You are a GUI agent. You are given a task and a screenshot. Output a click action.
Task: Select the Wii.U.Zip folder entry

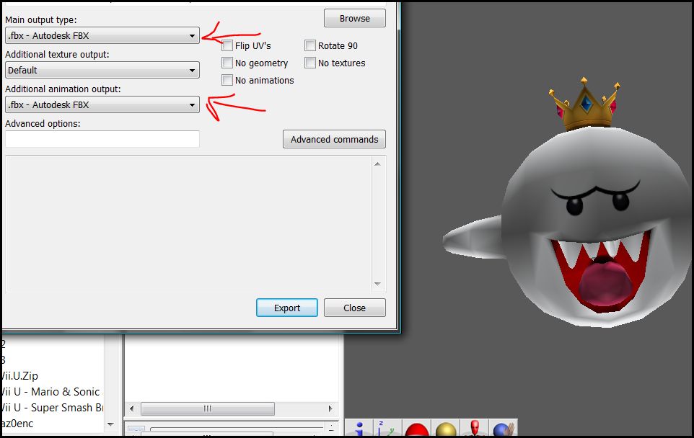click(19, 375)
